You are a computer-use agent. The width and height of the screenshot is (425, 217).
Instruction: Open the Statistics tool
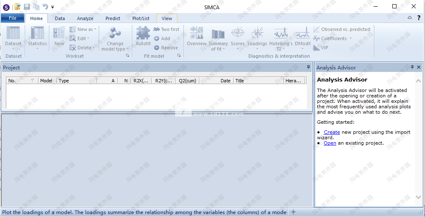pyautogui.click(x=37, y=38)
